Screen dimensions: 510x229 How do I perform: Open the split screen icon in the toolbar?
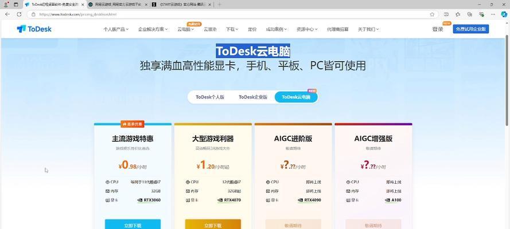[x=446, y=14]
